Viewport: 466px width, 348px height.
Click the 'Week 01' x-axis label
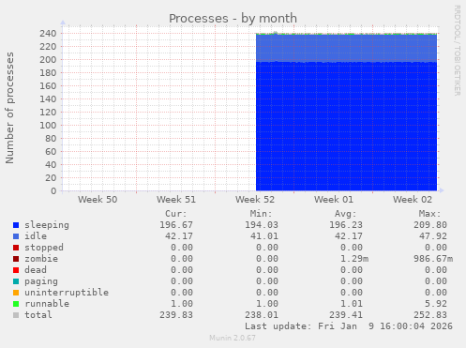tap(334, 200)
